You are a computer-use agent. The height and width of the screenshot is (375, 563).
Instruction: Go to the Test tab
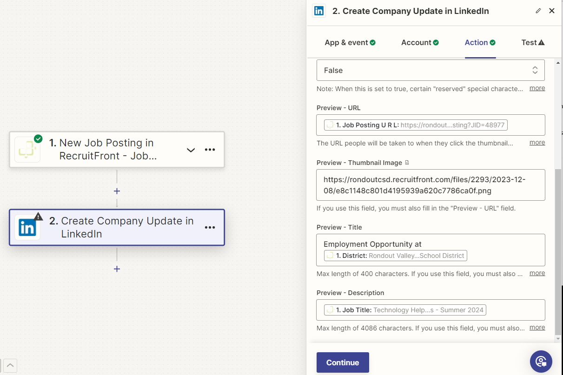[x=533, y=42]
